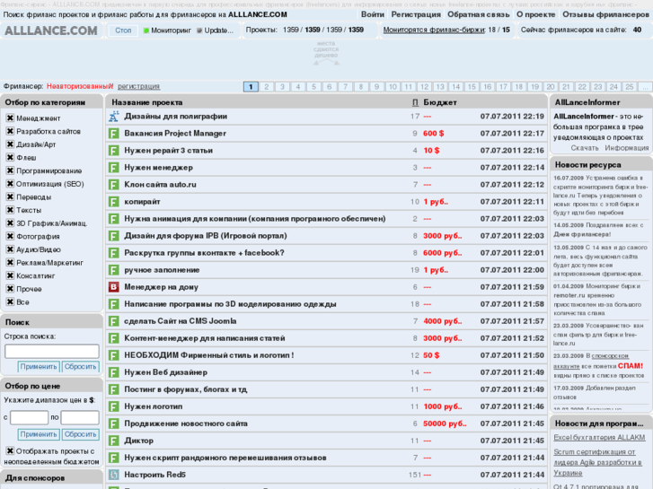653x489 pixels.
Task: Sort the list by the 'Бюджет' column header
Action: (x=440, y=102)
